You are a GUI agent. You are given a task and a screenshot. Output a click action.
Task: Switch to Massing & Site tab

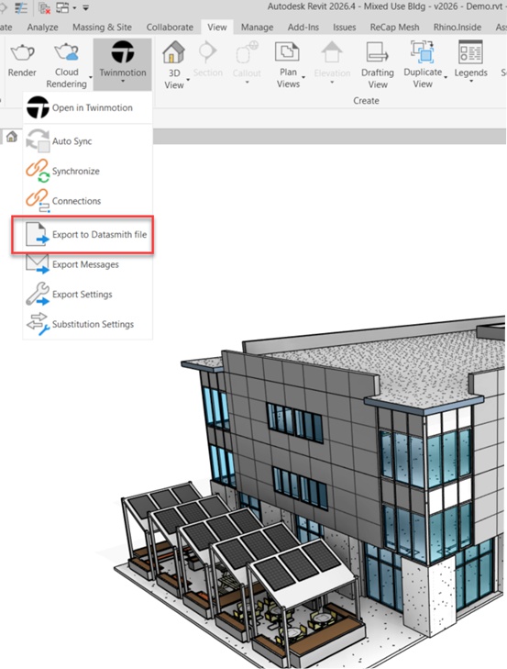(x=102, y=28)
